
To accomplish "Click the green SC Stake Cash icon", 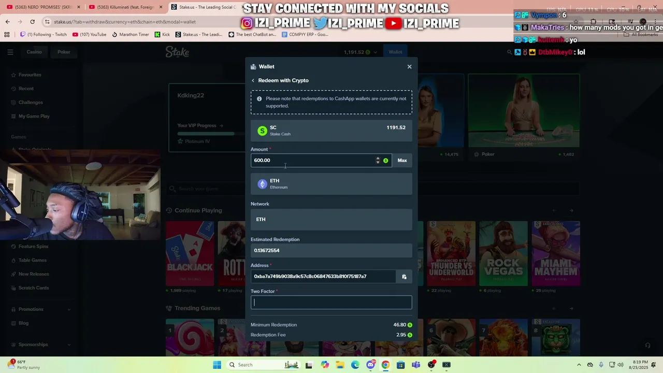I will pos(262,131).
